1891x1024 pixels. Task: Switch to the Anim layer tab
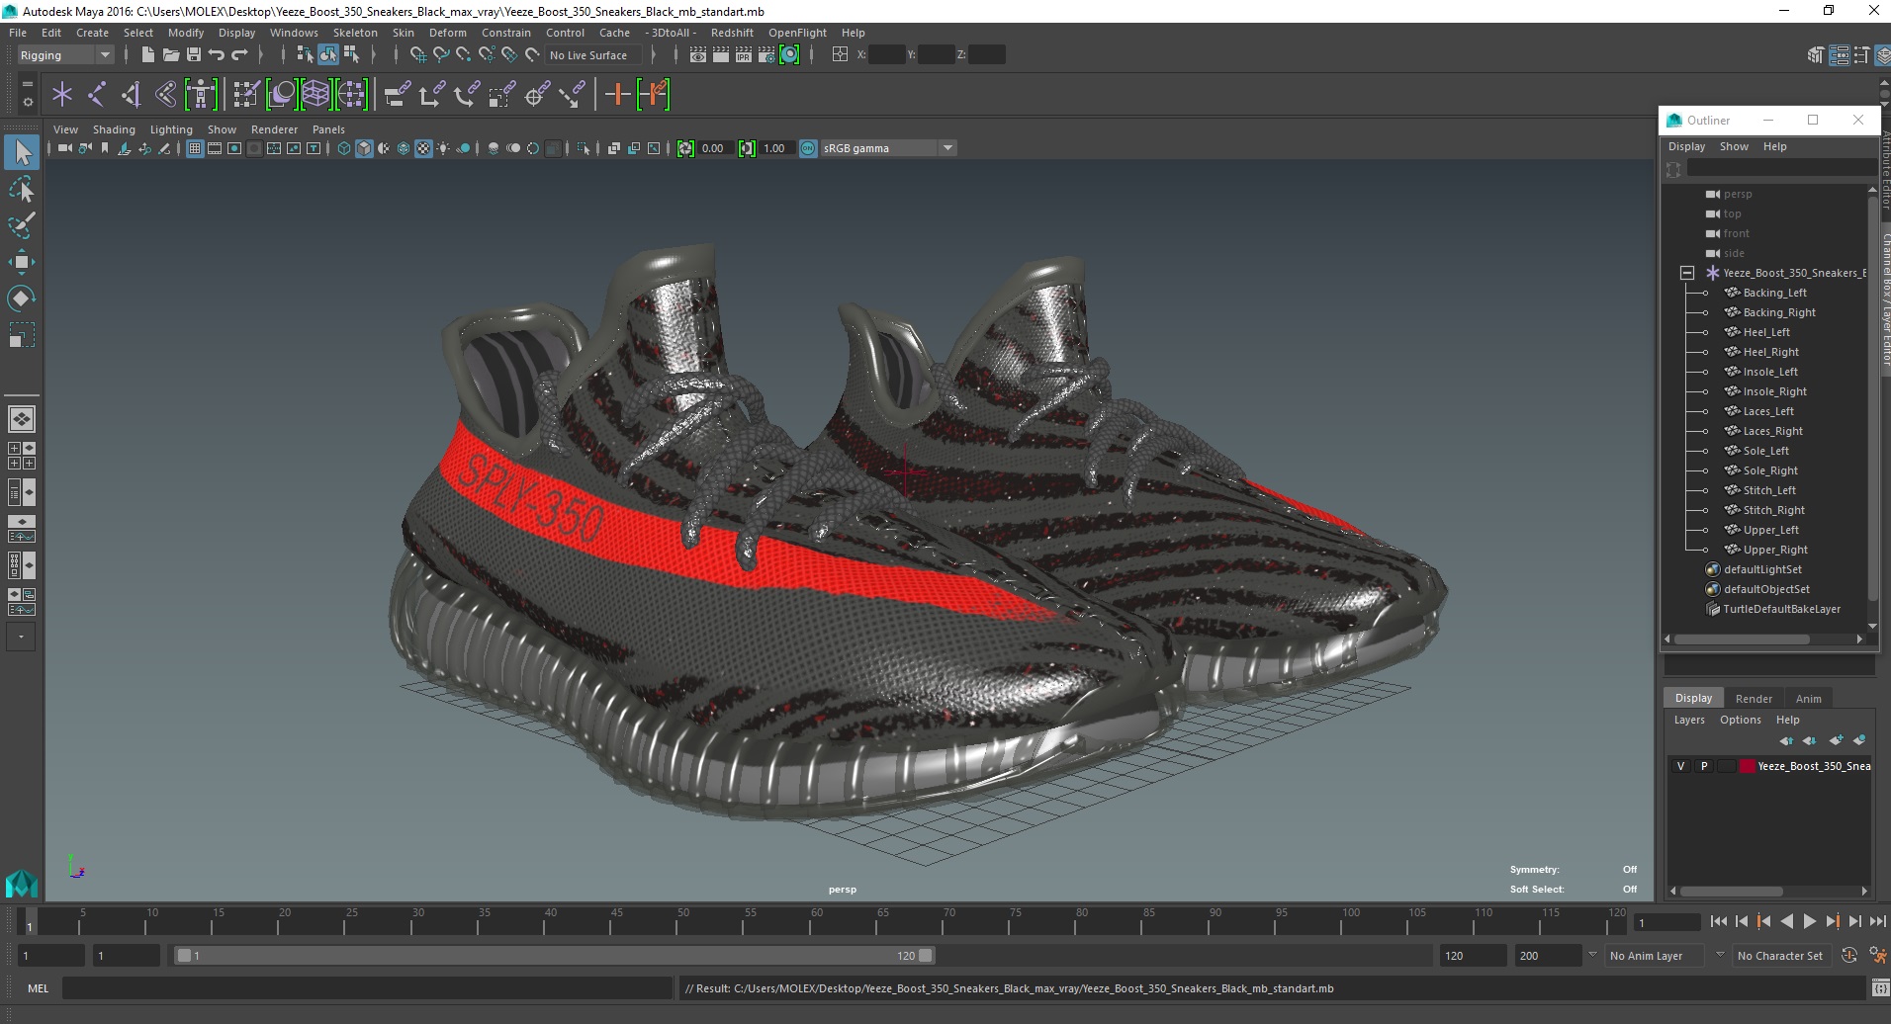pos(1808,698)
